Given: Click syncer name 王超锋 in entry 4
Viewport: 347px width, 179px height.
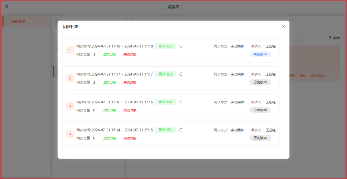Looking at the screenshot, I should (x=271, y=130).
